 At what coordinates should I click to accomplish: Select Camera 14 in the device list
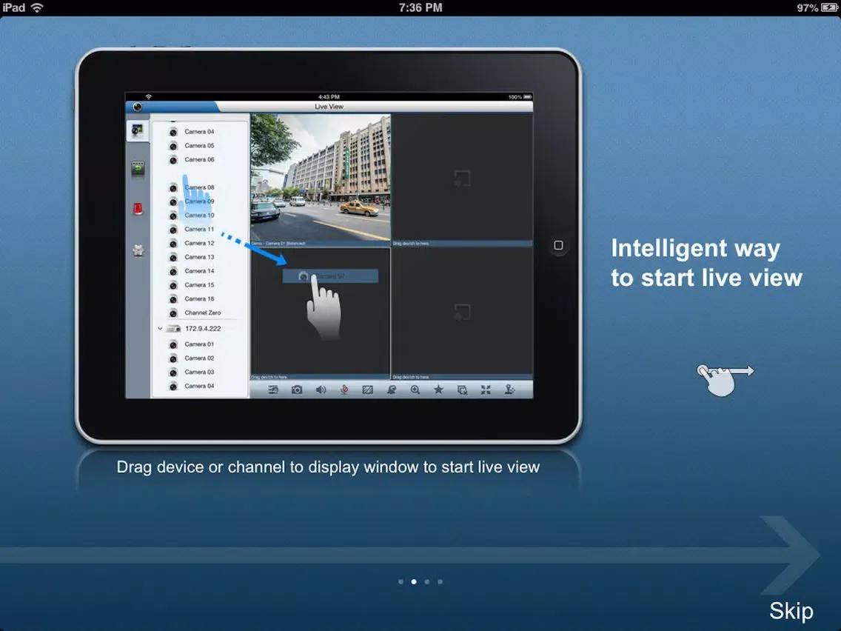pyautogui.click(x=200, y=271)
